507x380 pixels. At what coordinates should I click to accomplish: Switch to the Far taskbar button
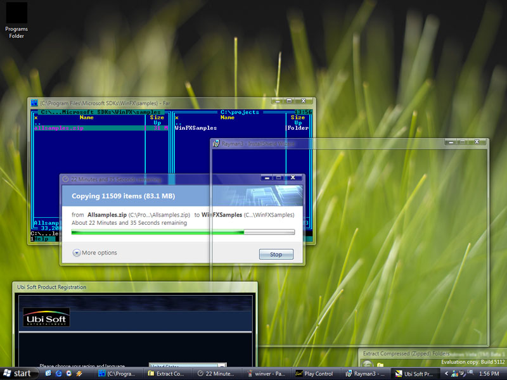(x=119, y=374)
